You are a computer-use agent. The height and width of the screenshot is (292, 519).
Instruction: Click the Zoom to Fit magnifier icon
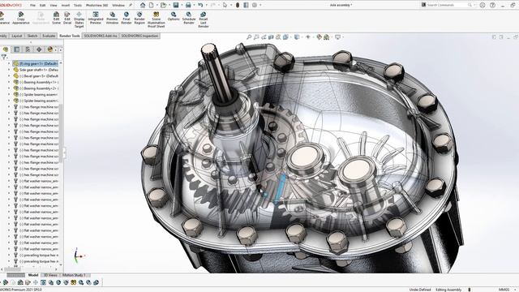click(x=249, y=37)
